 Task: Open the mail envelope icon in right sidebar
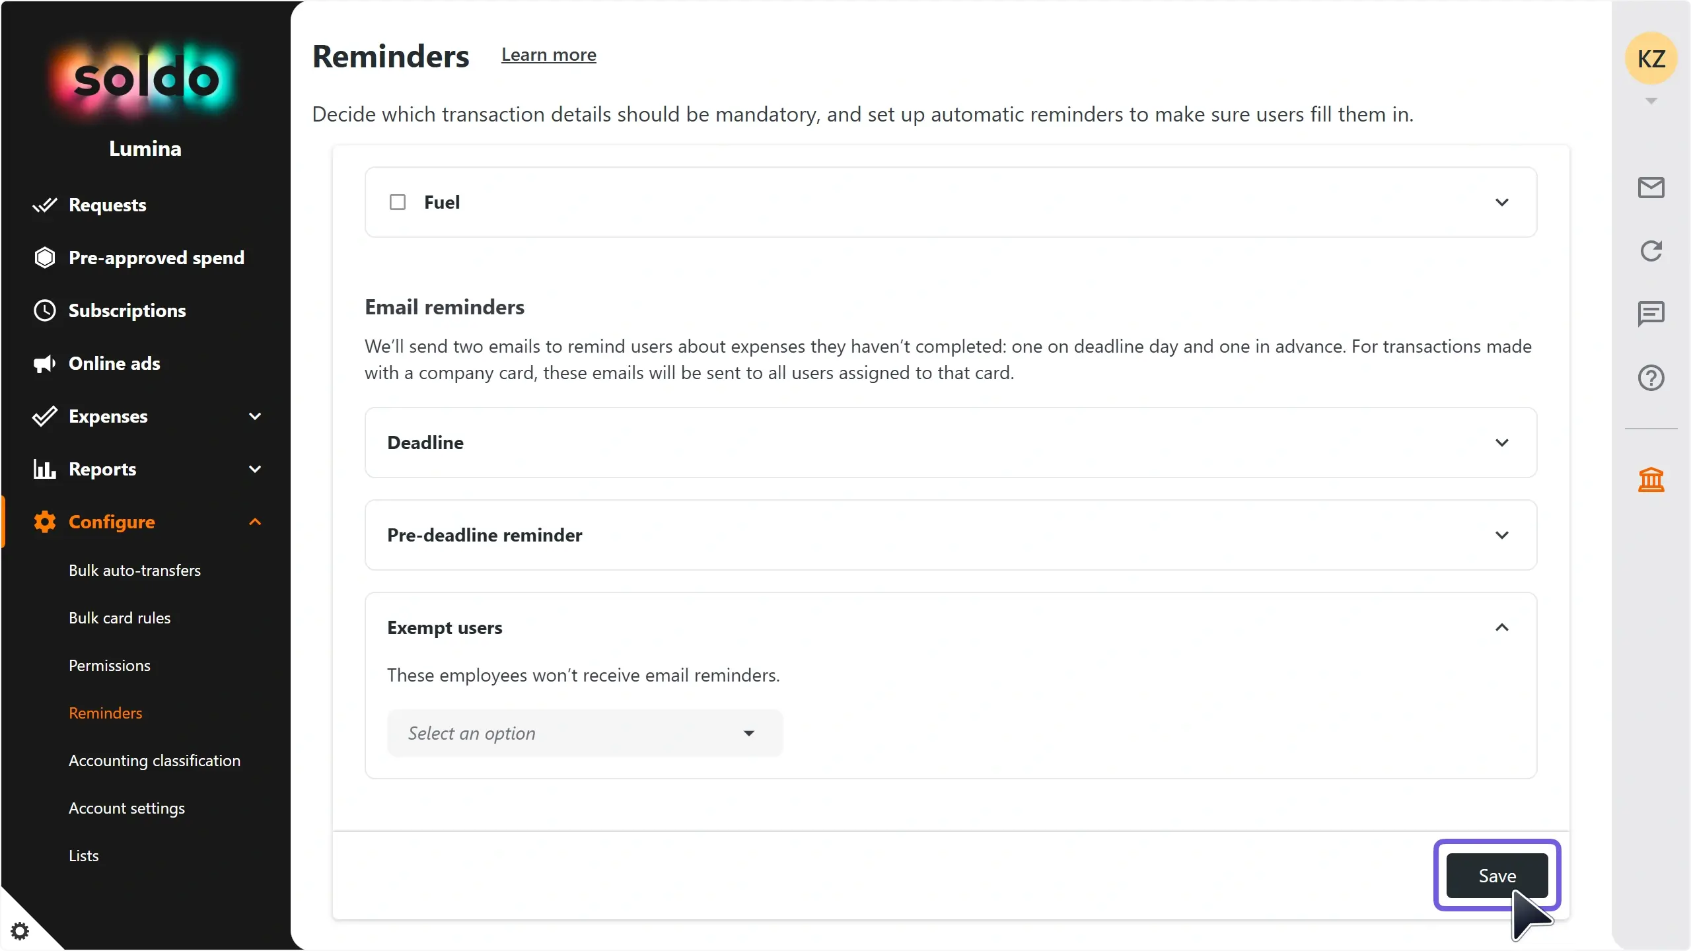coord(1651,188)
